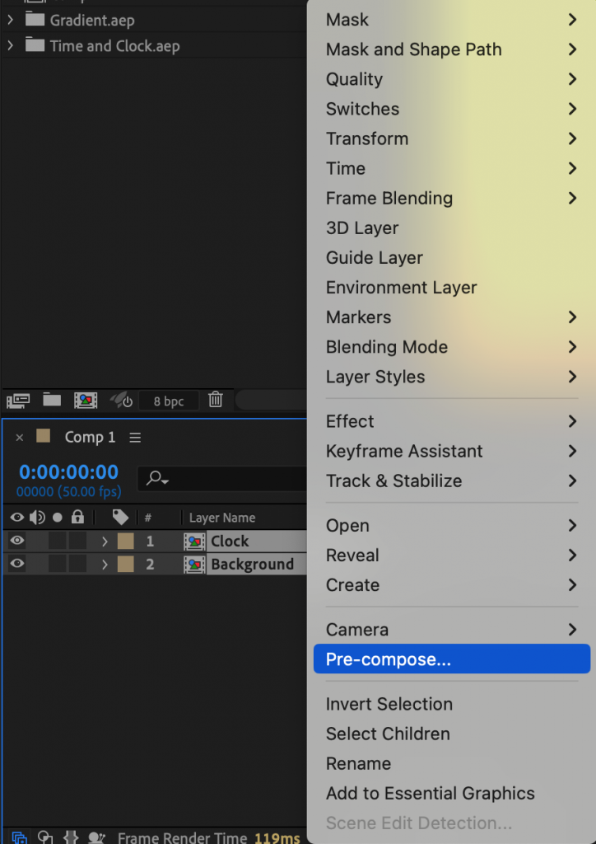Open the Comp 1 panel menu icon
596x844 pixels.
134,437
